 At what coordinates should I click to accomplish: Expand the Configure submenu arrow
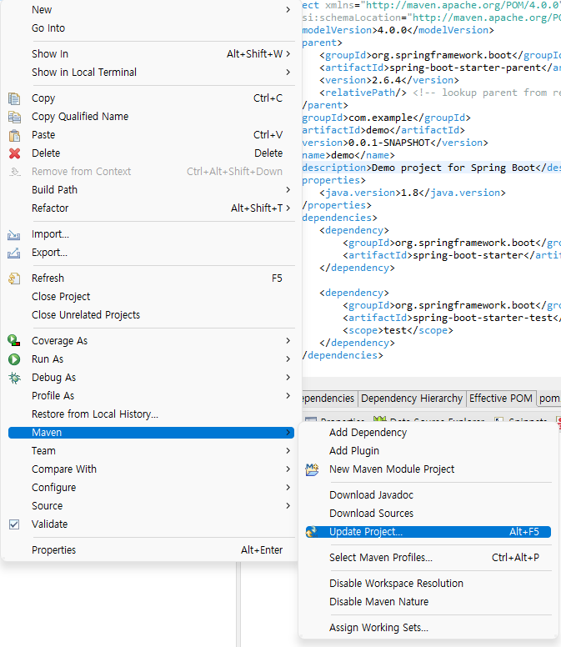[288, 488]
